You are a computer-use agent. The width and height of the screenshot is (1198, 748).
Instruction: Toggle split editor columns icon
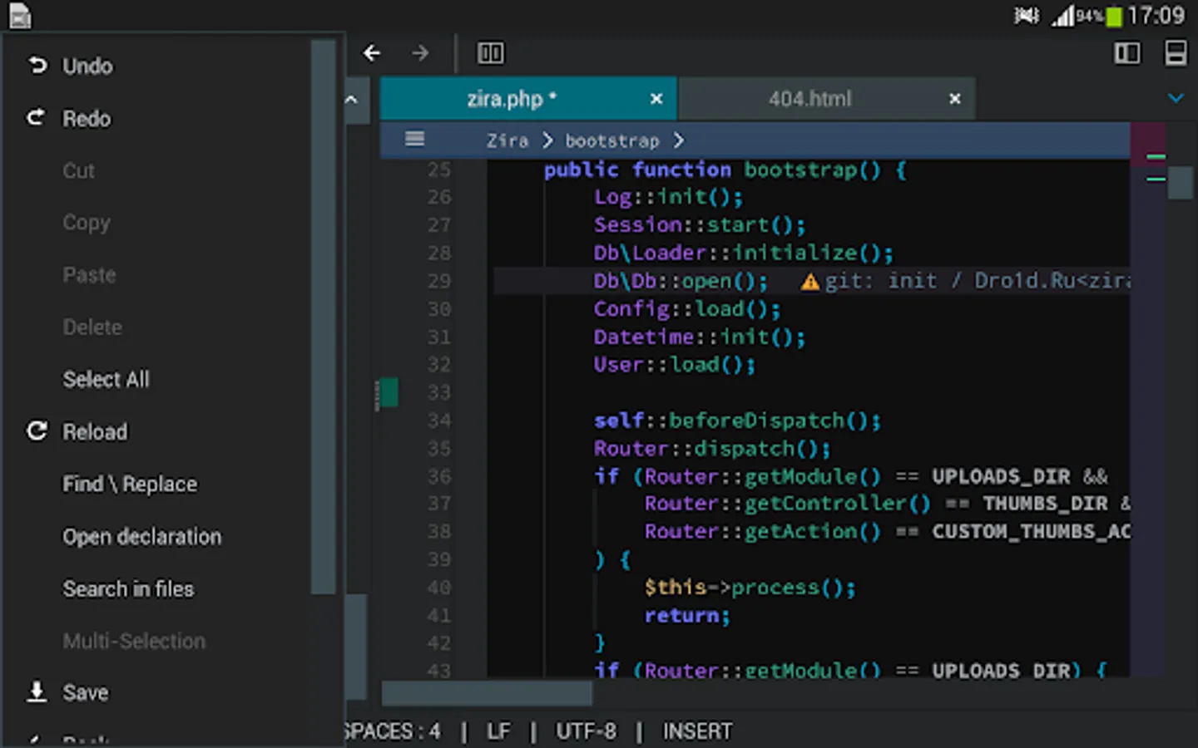490,53
